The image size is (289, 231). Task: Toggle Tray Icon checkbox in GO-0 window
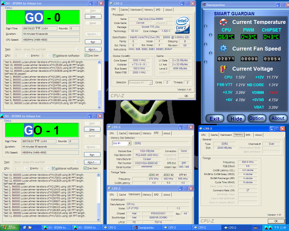coord(92,55)
